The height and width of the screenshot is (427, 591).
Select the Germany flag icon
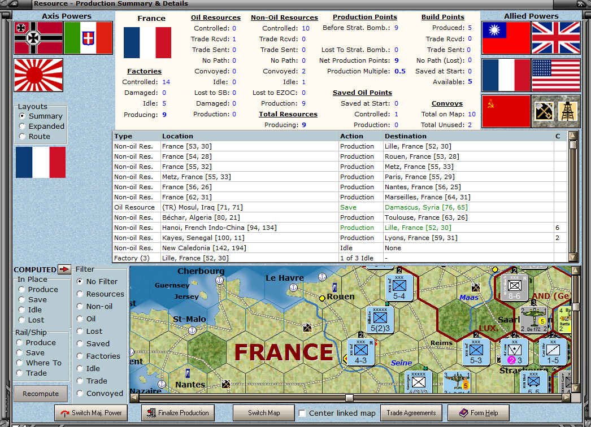pos(38,38)
